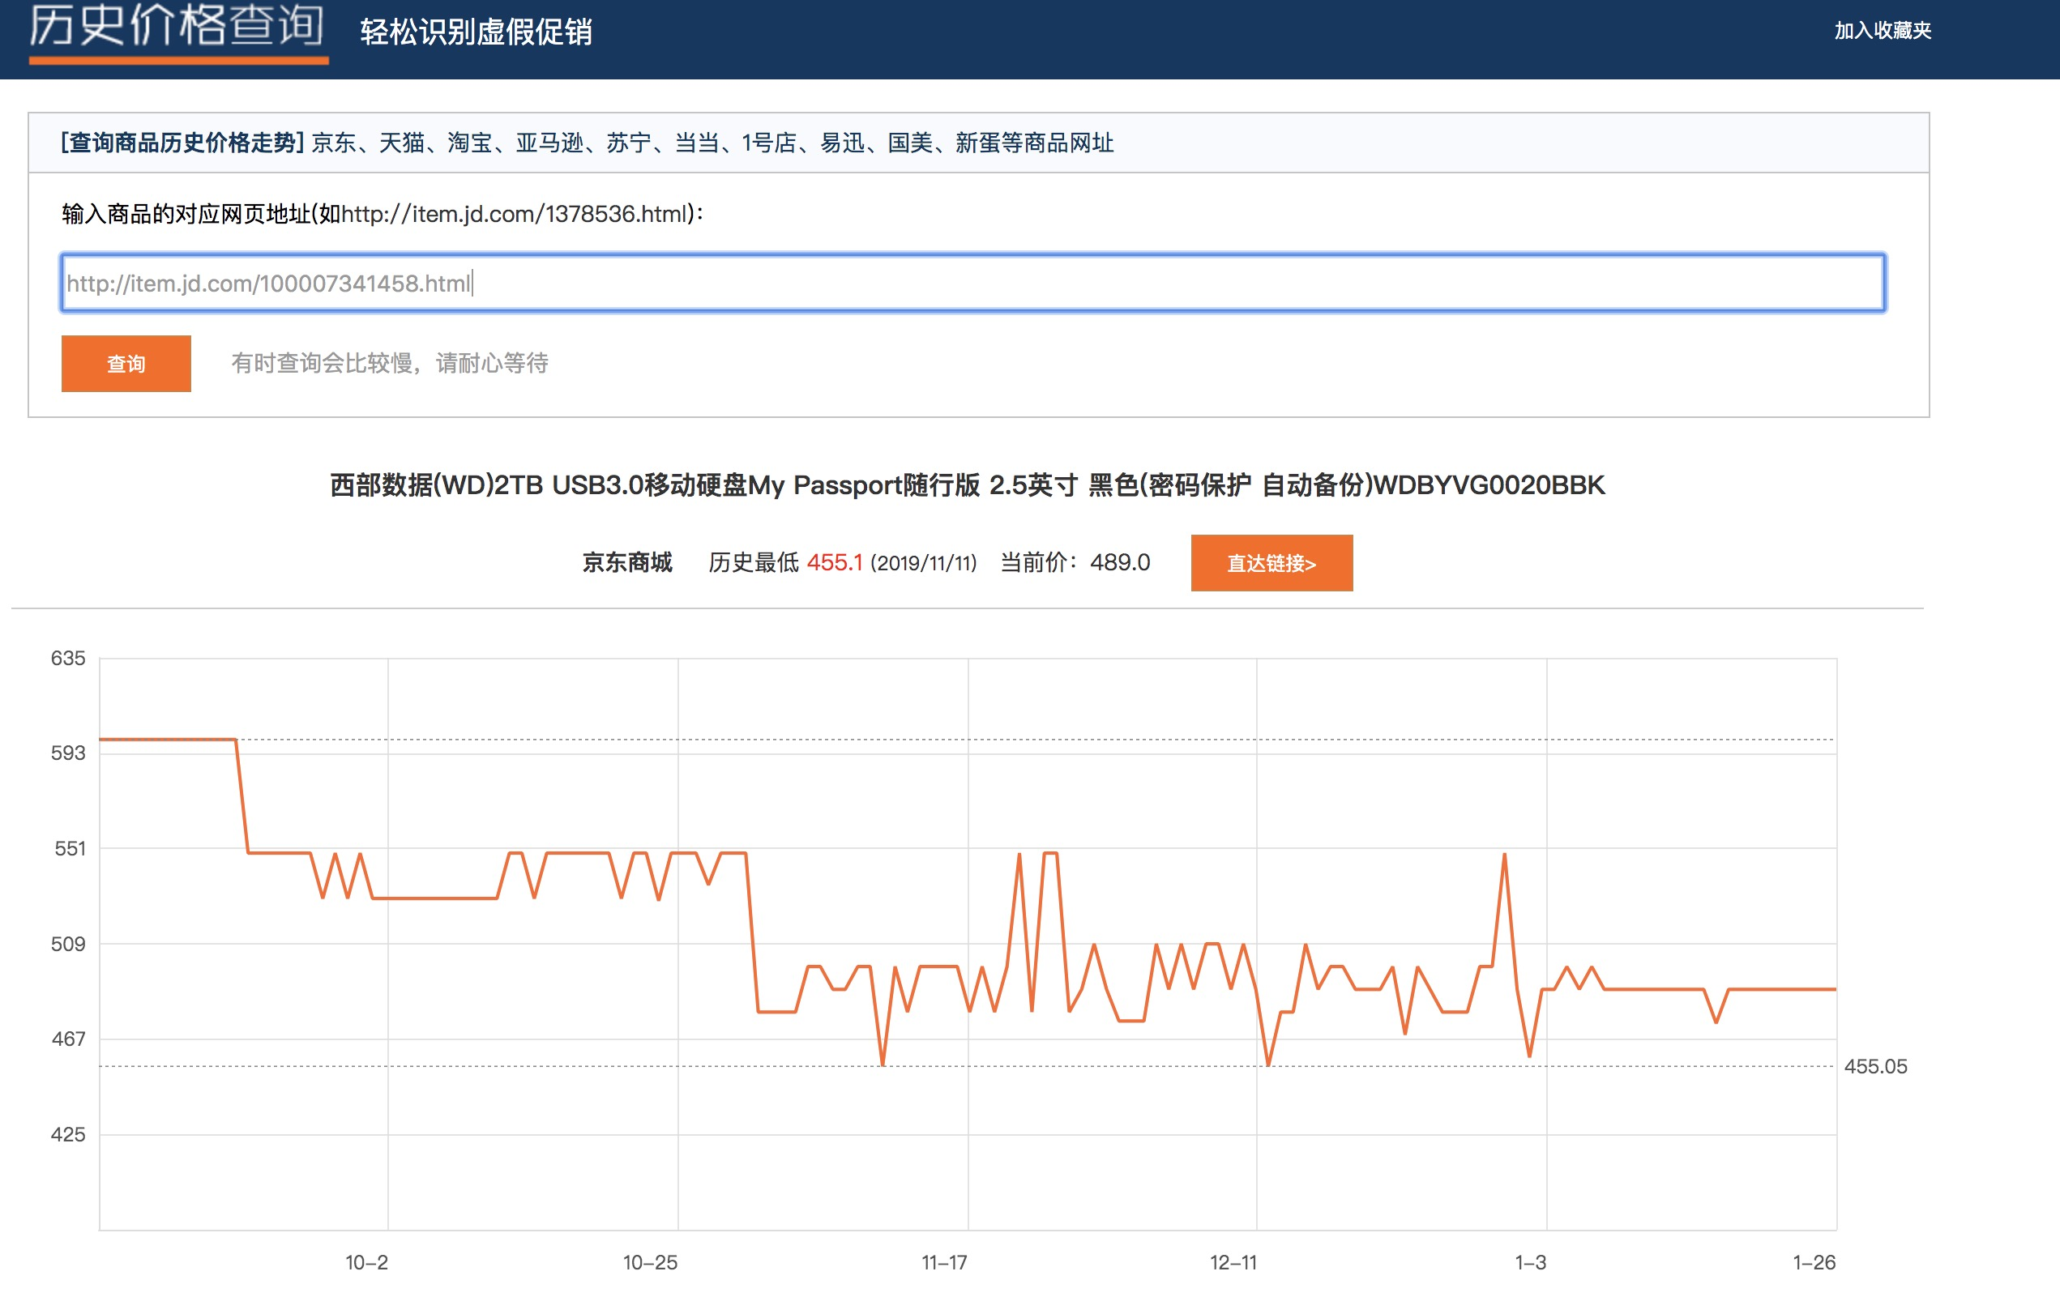2060x1314 pixels.
Task: Click the 455.05 lowest price chart label
Action: click(1875, 1067)
